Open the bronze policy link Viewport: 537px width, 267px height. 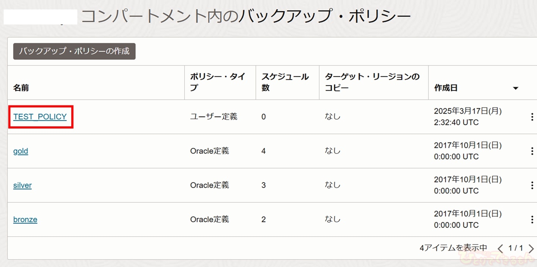(x=25, y=219)
